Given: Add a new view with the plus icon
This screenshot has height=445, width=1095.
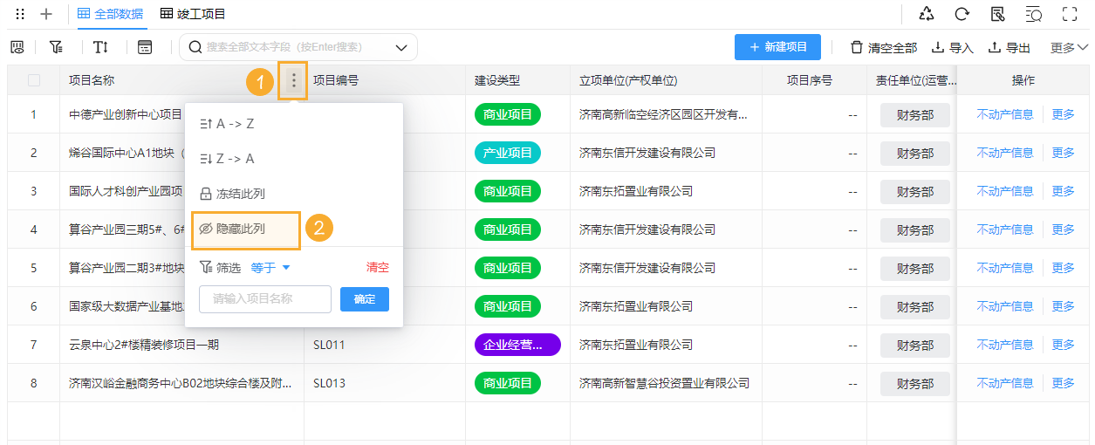Looking at the screenshot, I should pyautogui.click(x=47, y=14).
